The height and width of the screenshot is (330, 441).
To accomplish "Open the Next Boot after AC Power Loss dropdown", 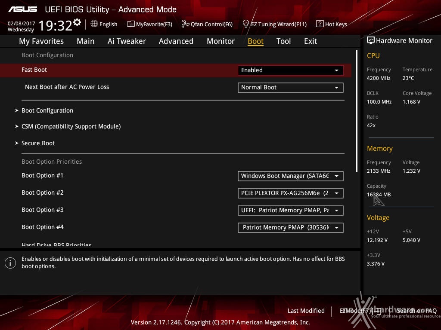I will 291,88.
